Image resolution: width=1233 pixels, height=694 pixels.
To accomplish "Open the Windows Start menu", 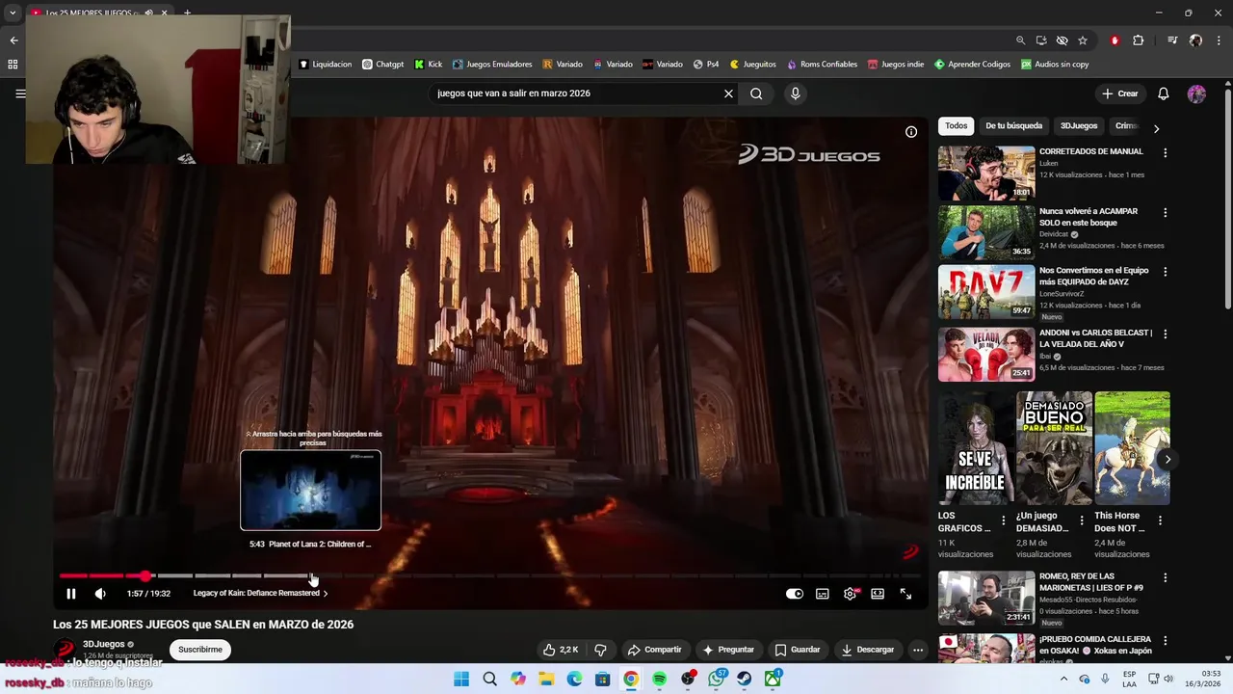I will point(461,680).
